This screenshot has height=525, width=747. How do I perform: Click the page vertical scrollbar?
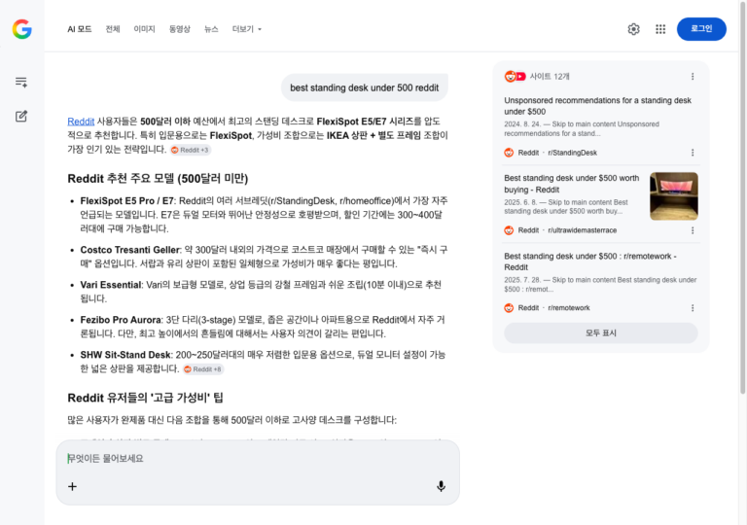point(742,197)
